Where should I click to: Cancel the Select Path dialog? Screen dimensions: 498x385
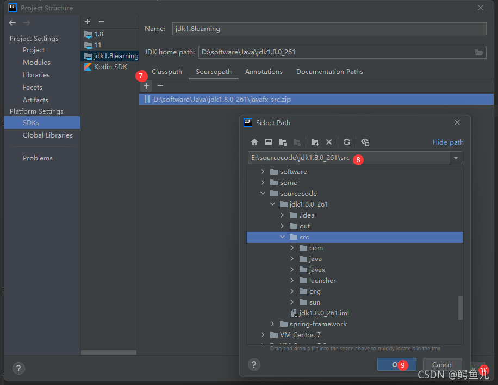click(442, 365)
